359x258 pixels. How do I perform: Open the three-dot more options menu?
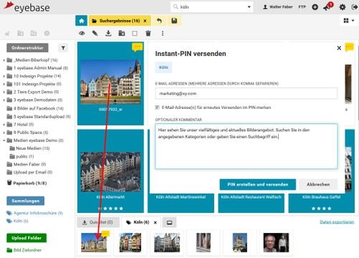(x=163, y=33)
